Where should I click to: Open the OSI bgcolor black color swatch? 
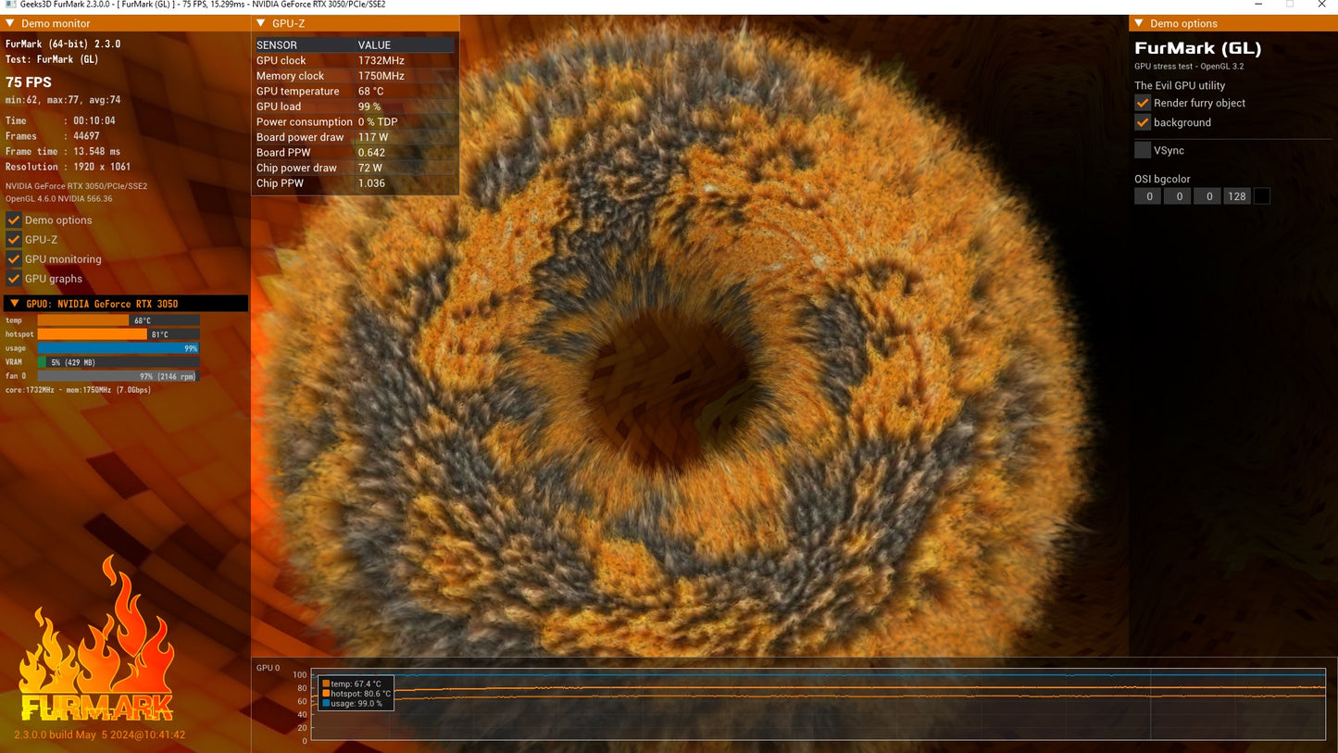pyautogui.click(x=1261, y=196)
